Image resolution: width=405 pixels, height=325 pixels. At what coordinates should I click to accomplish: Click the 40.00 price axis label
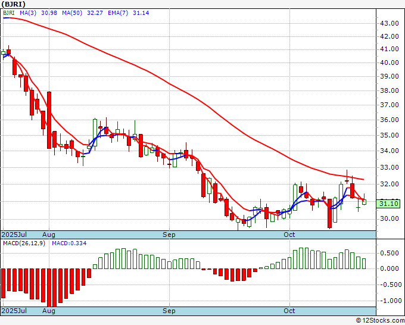tap(390, 62)
